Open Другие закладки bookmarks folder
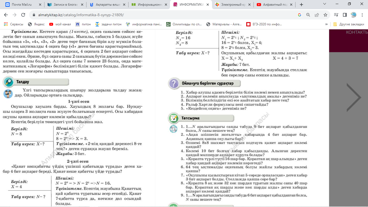The image size is (368, 207). (349, 24)
